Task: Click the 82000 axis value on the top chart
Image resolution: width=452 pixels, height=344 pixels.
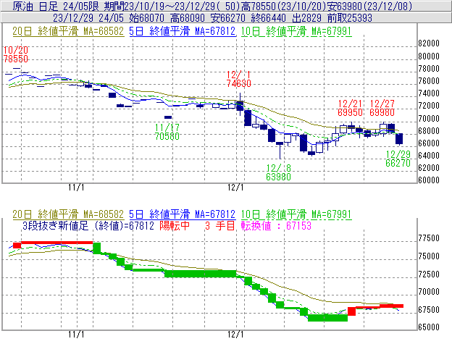Action: point(429,43)
